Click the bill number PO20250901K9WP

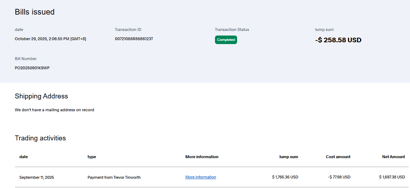pyautogui.click(x=32, y=68)
